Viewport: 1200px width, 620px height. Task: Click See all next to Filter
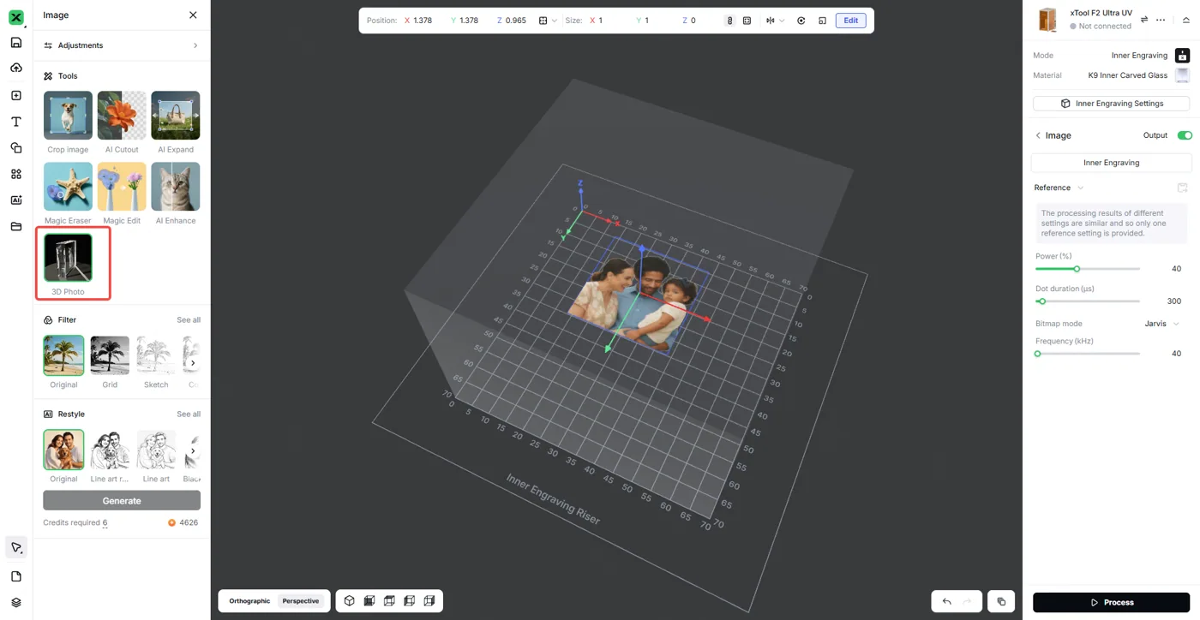point(189,320)
